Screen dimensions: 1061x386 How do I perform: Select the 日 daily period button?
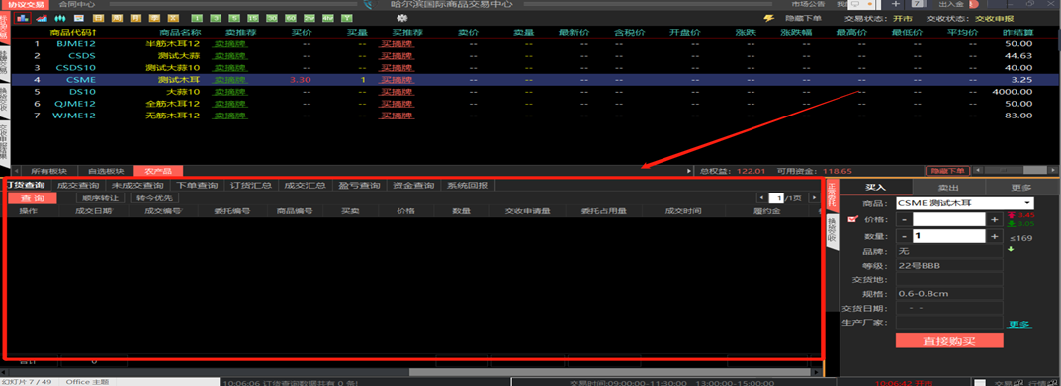pyautogui.click(x=98, y=18)
